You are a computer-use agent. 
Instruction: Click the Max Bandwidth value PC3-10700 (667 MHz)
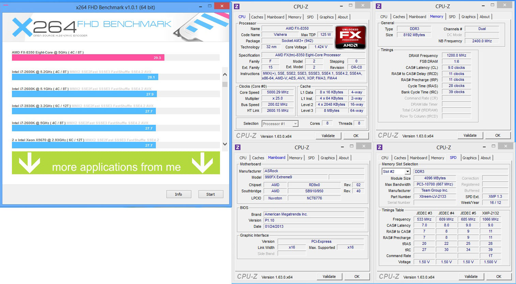(434, 184)
